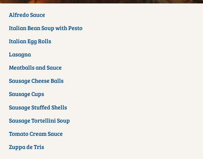Click the Sausage Cups link
Image resolution: width=203 pixels, height=159 pixels.
[x=26, y=94]
